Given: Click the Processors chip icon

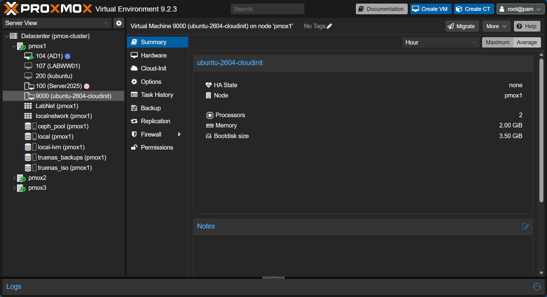Looking at the screenshot, I should coord(210,115).
